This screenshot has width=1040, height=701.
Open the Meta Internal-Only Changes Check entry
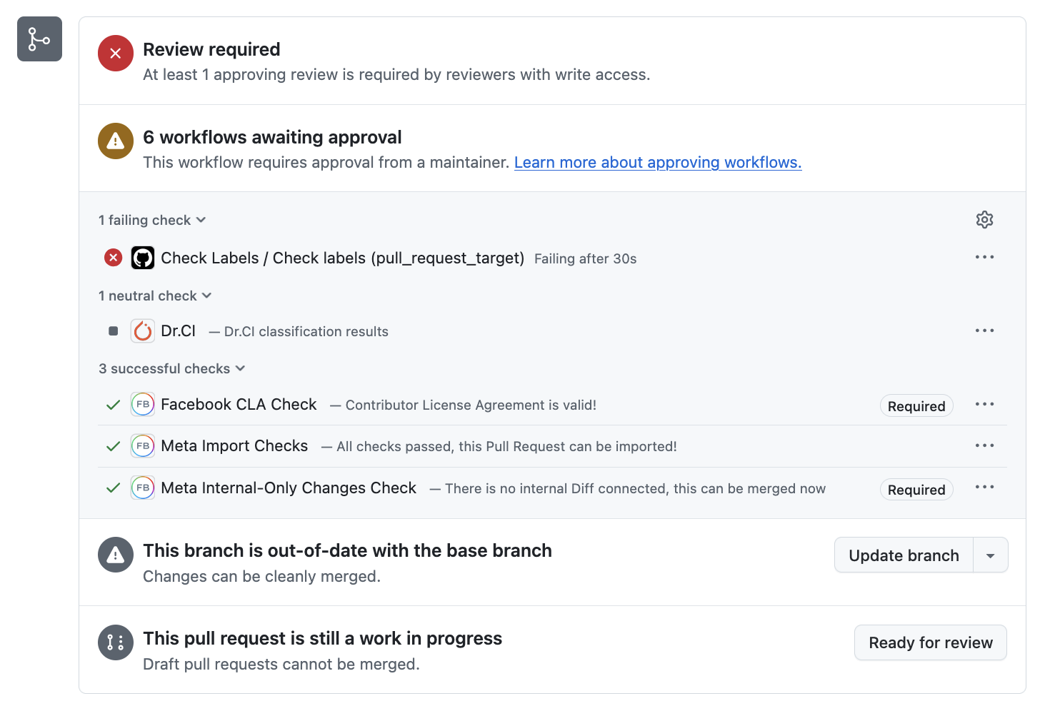tap(289, 488)
